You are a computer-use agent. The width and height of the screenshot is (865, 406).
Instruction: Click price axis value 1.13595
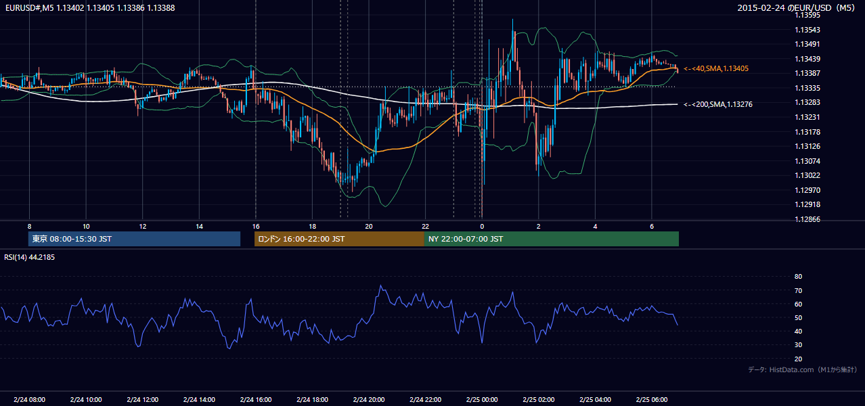tap(808, 15)
